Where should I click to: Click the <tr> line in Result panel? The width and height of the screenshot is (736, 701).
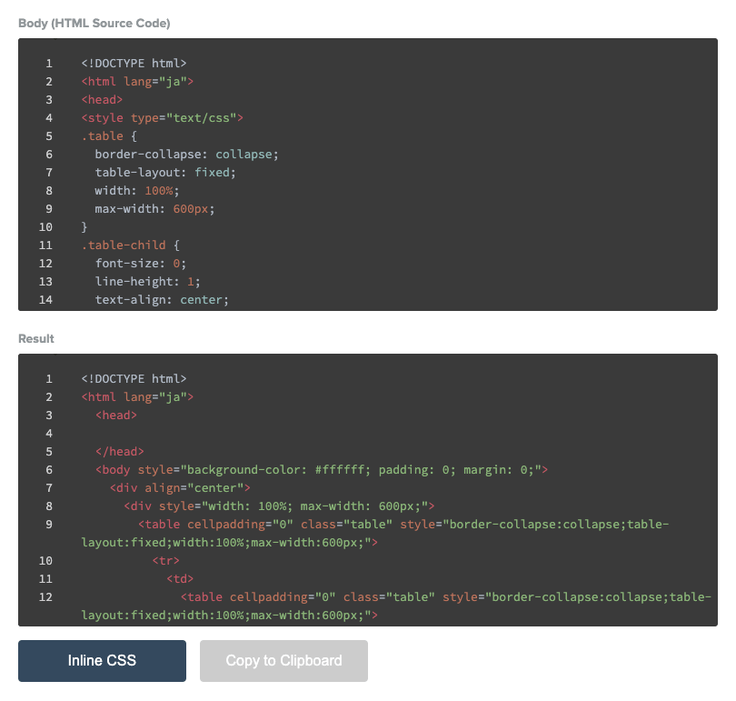pos(165,561)
